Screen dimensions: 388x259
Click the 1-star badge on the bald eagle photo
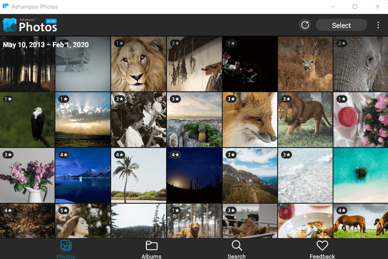point(8,99)
